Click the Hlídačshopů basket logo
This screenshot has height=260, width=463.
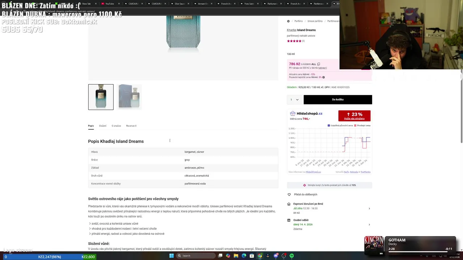pos(293,114)
